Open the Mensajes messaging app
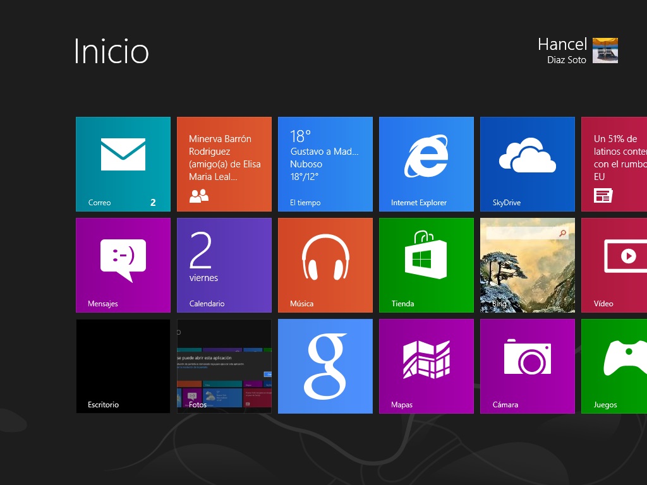 click(123, 265)
